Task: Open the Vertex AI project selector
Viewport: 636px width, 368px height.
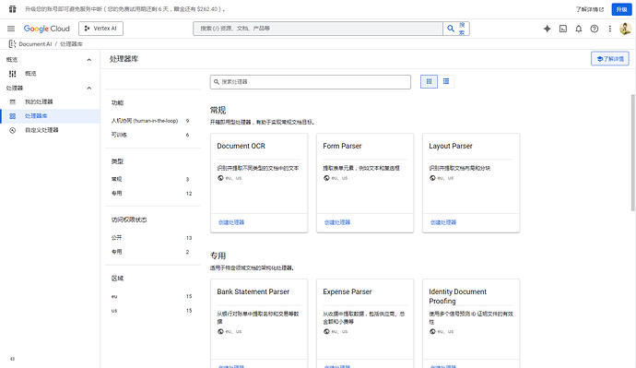Action: [x=100, y=29]
